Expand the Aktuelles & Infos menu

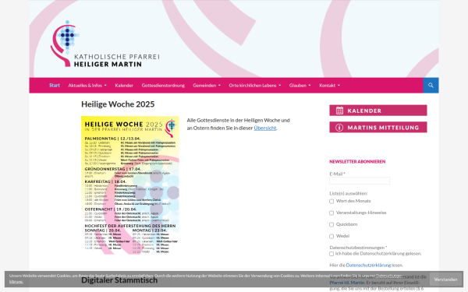coord(87,86)
